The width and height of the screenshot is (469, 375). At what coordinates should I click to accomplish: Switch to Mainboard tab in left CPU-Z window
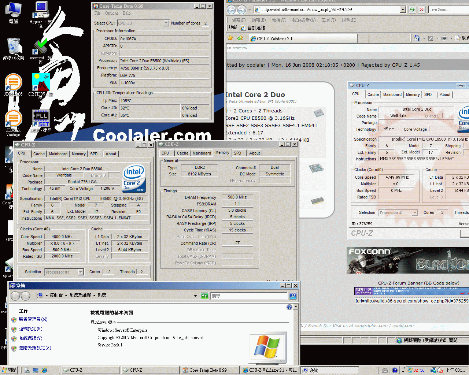pyautogui.click(x=58, y=154)
